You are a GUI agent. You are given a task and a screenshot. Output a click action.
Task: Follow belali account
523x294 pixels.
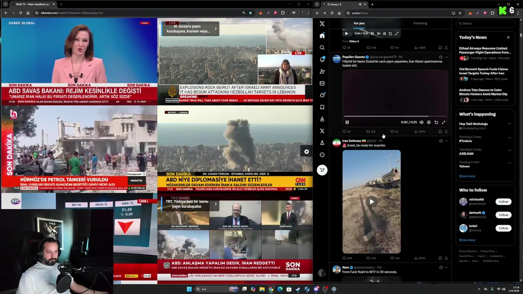click(x=503, y=228)
